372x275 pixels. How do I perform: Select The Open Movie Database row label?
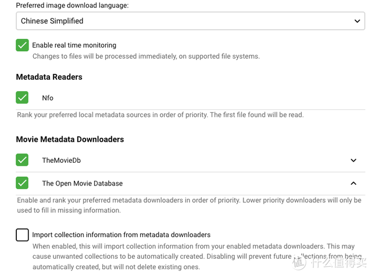pos(83,183)
